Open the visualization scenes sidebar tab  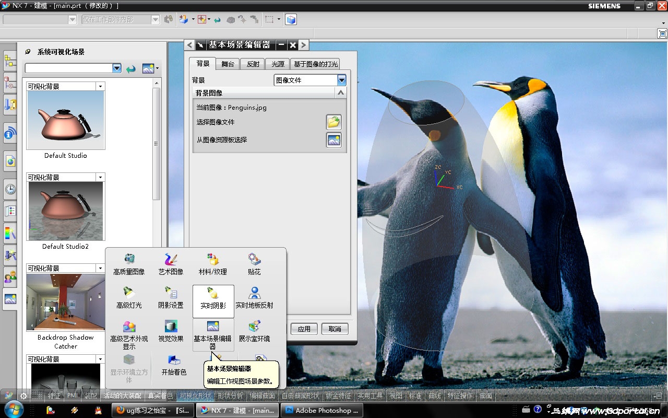point(10,299)
